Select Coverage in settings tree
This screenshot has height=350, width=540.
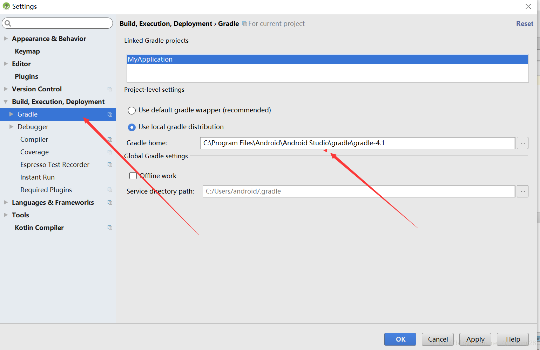tap(34, 152)
